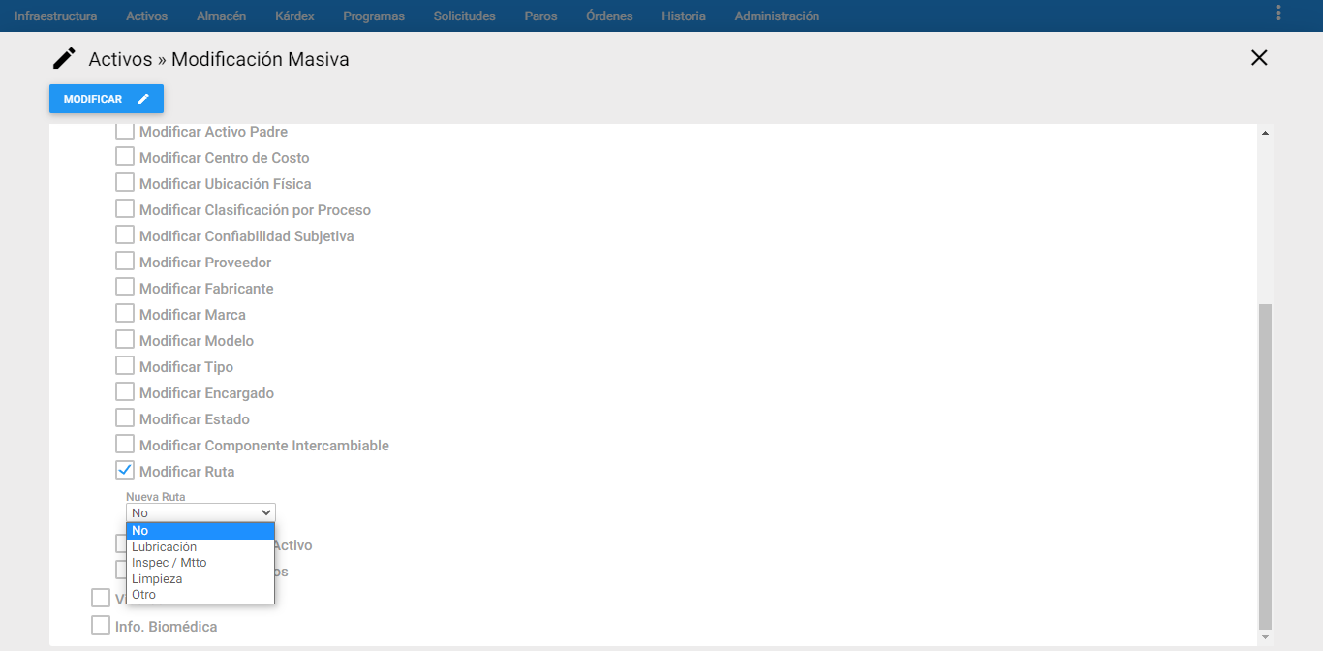Viewport: 1323px width, 651px height.
Task: Open the Administración menu
Action: [777, 16]
